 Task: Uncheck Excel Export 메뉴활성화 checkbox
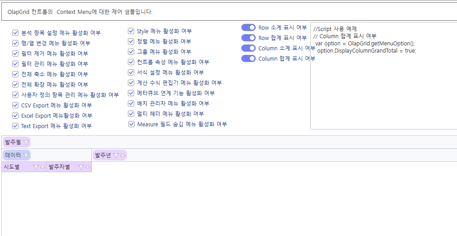(x=15, y=116)
